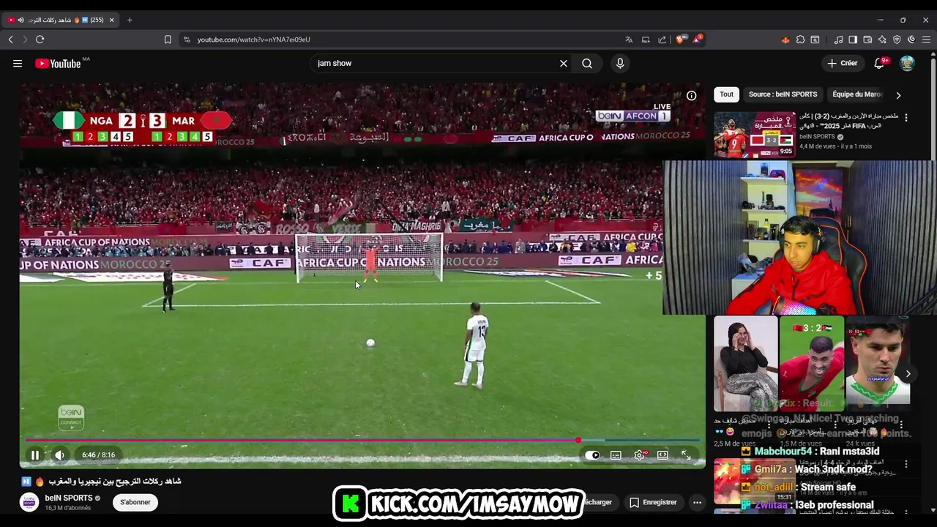
Task: Open the extensions puzzle icon
Action: click(800, 40)
